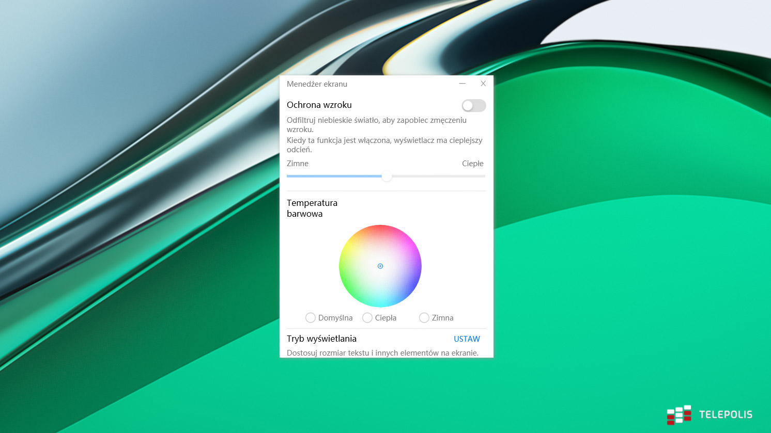Pick the Zimna radio button

(x=424, y=318)
